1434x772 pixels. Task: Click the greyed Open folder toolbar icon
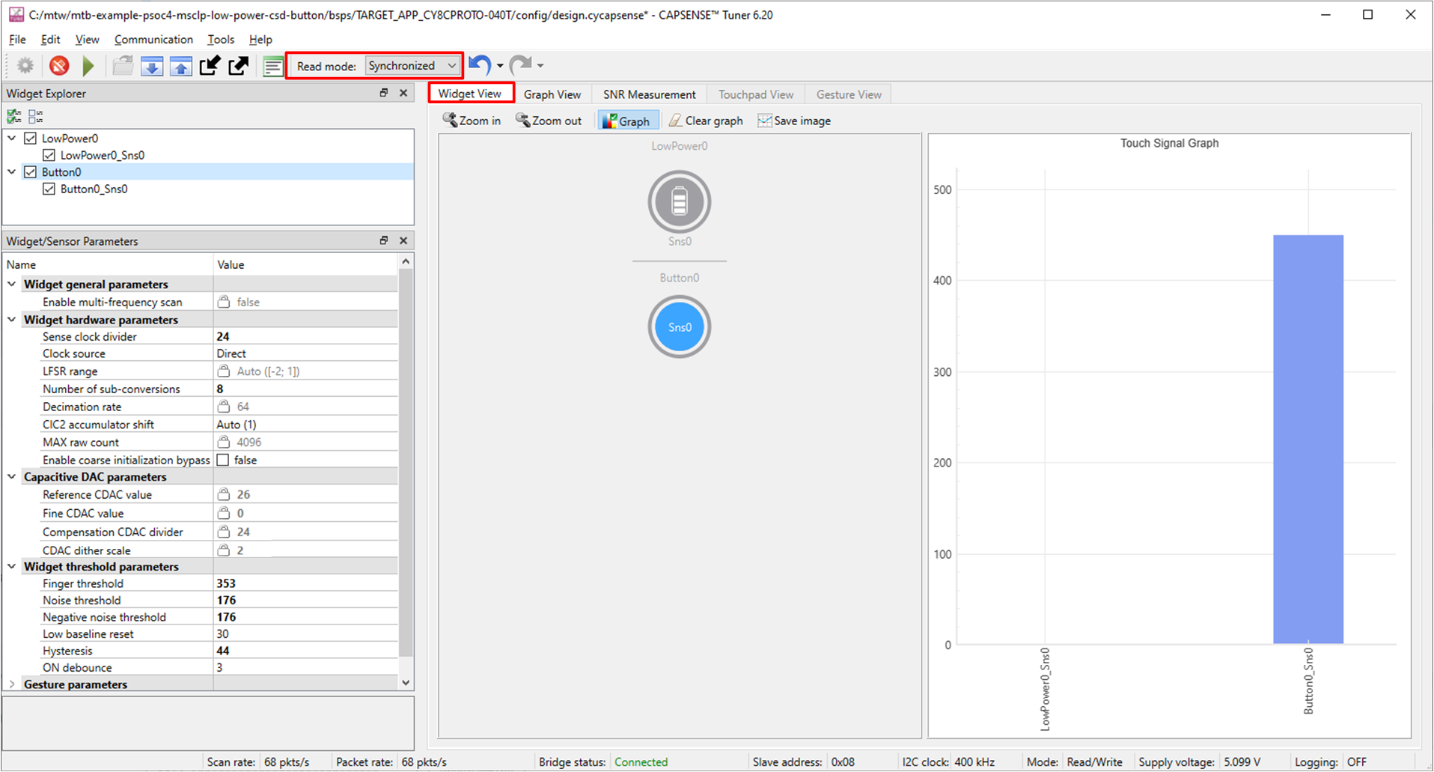tap(123, 66)
